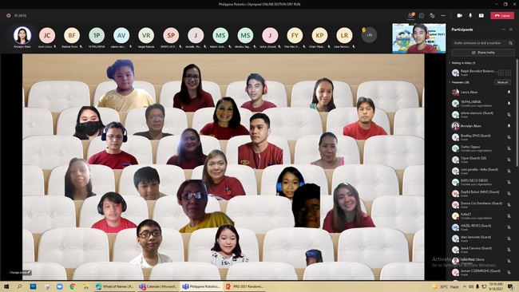Click the Mute all button
519x292 pixels.
pyautogui.click(x=502, y=82)
